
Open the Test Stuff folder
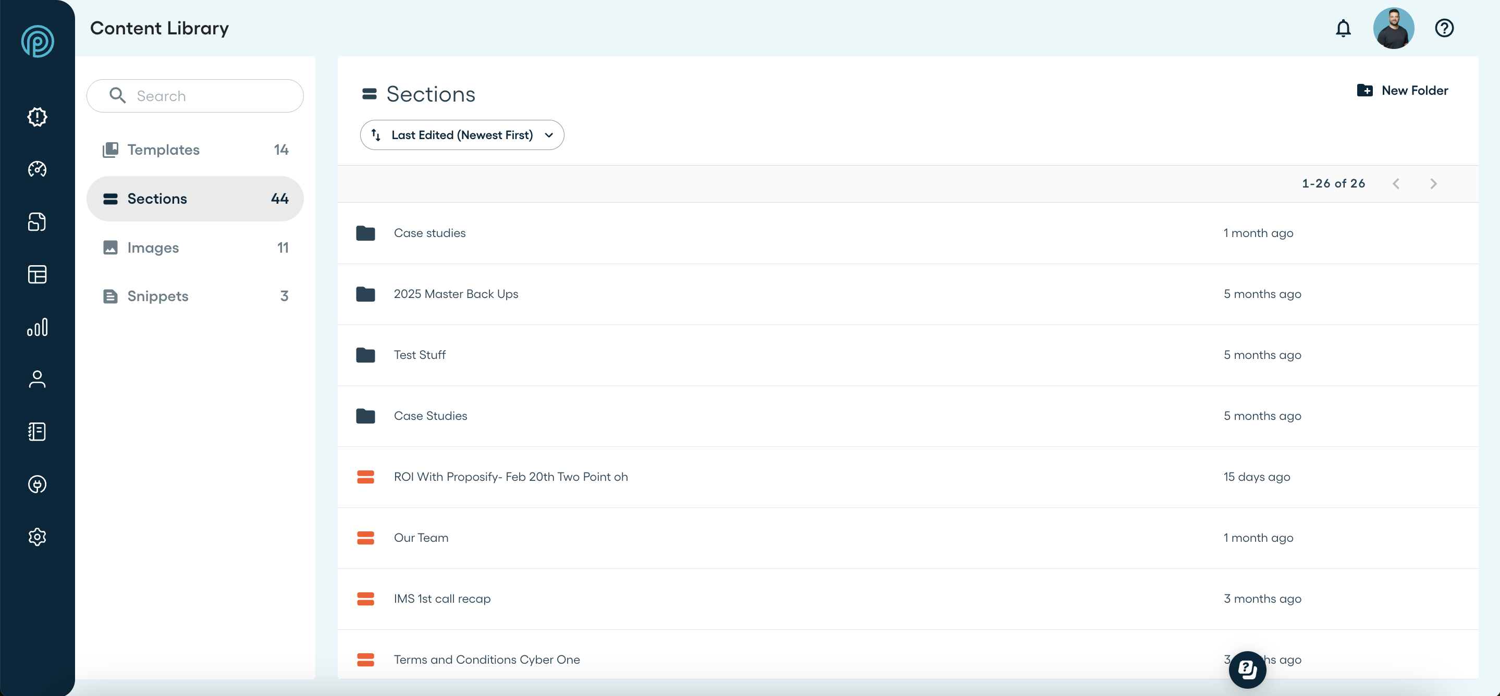click(907, 356)
